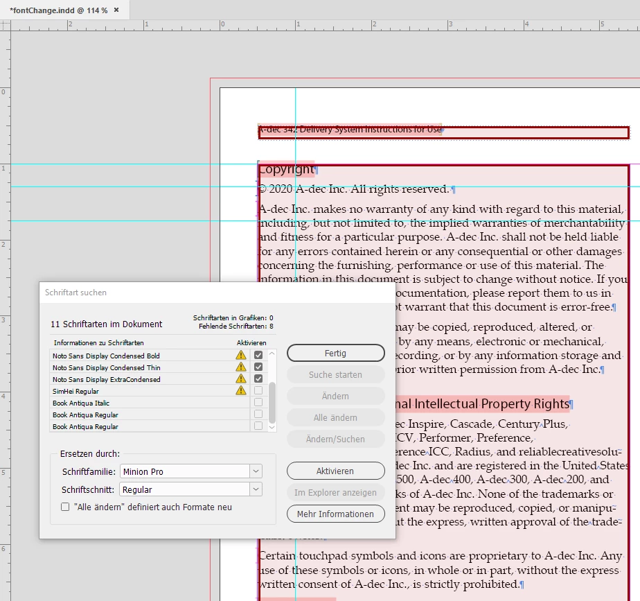Click warning icon beside SimHei Regular
The width and height of the screenshot is (640, 601).
[241, 390]
